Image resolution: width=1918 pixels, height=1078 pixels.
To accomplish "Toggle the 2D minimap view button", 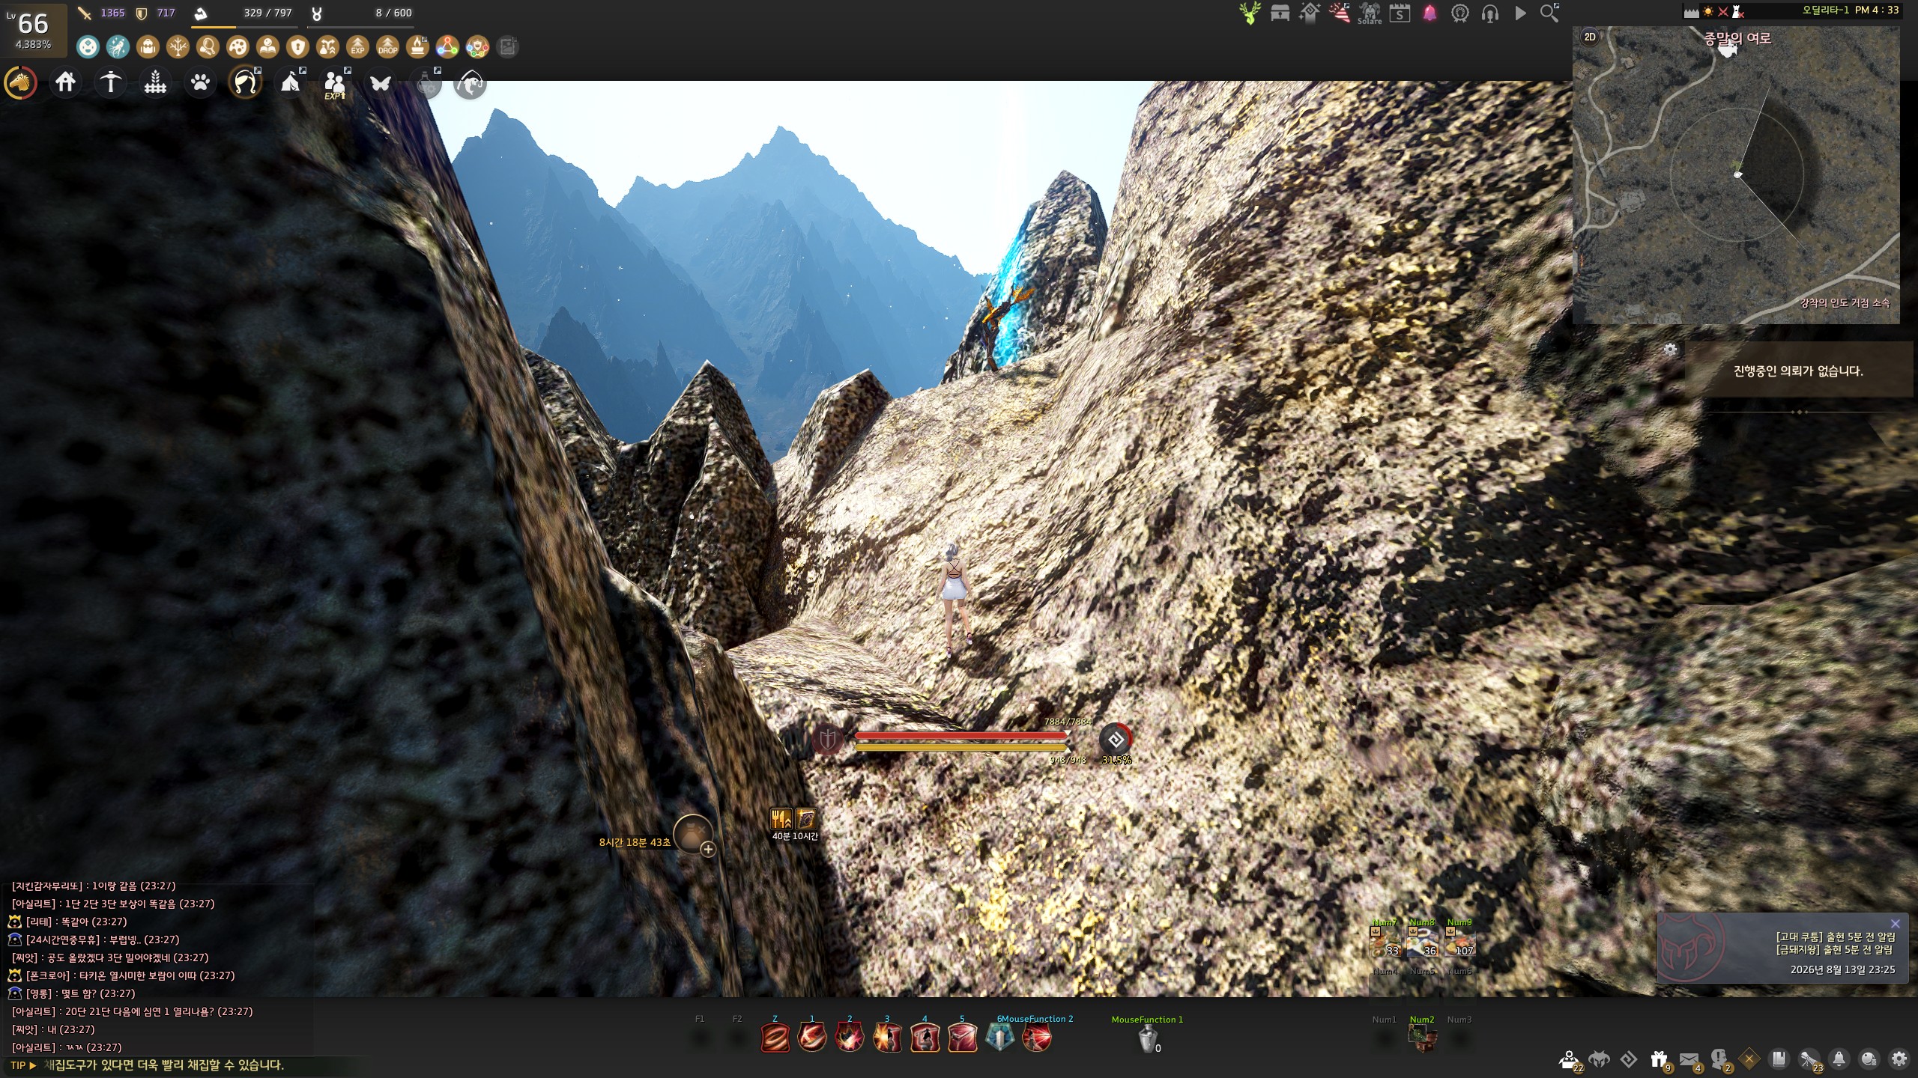I will tap(1590, 37).
